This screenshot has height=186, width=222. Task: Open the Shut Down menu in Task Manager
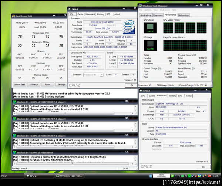point(165,10)
